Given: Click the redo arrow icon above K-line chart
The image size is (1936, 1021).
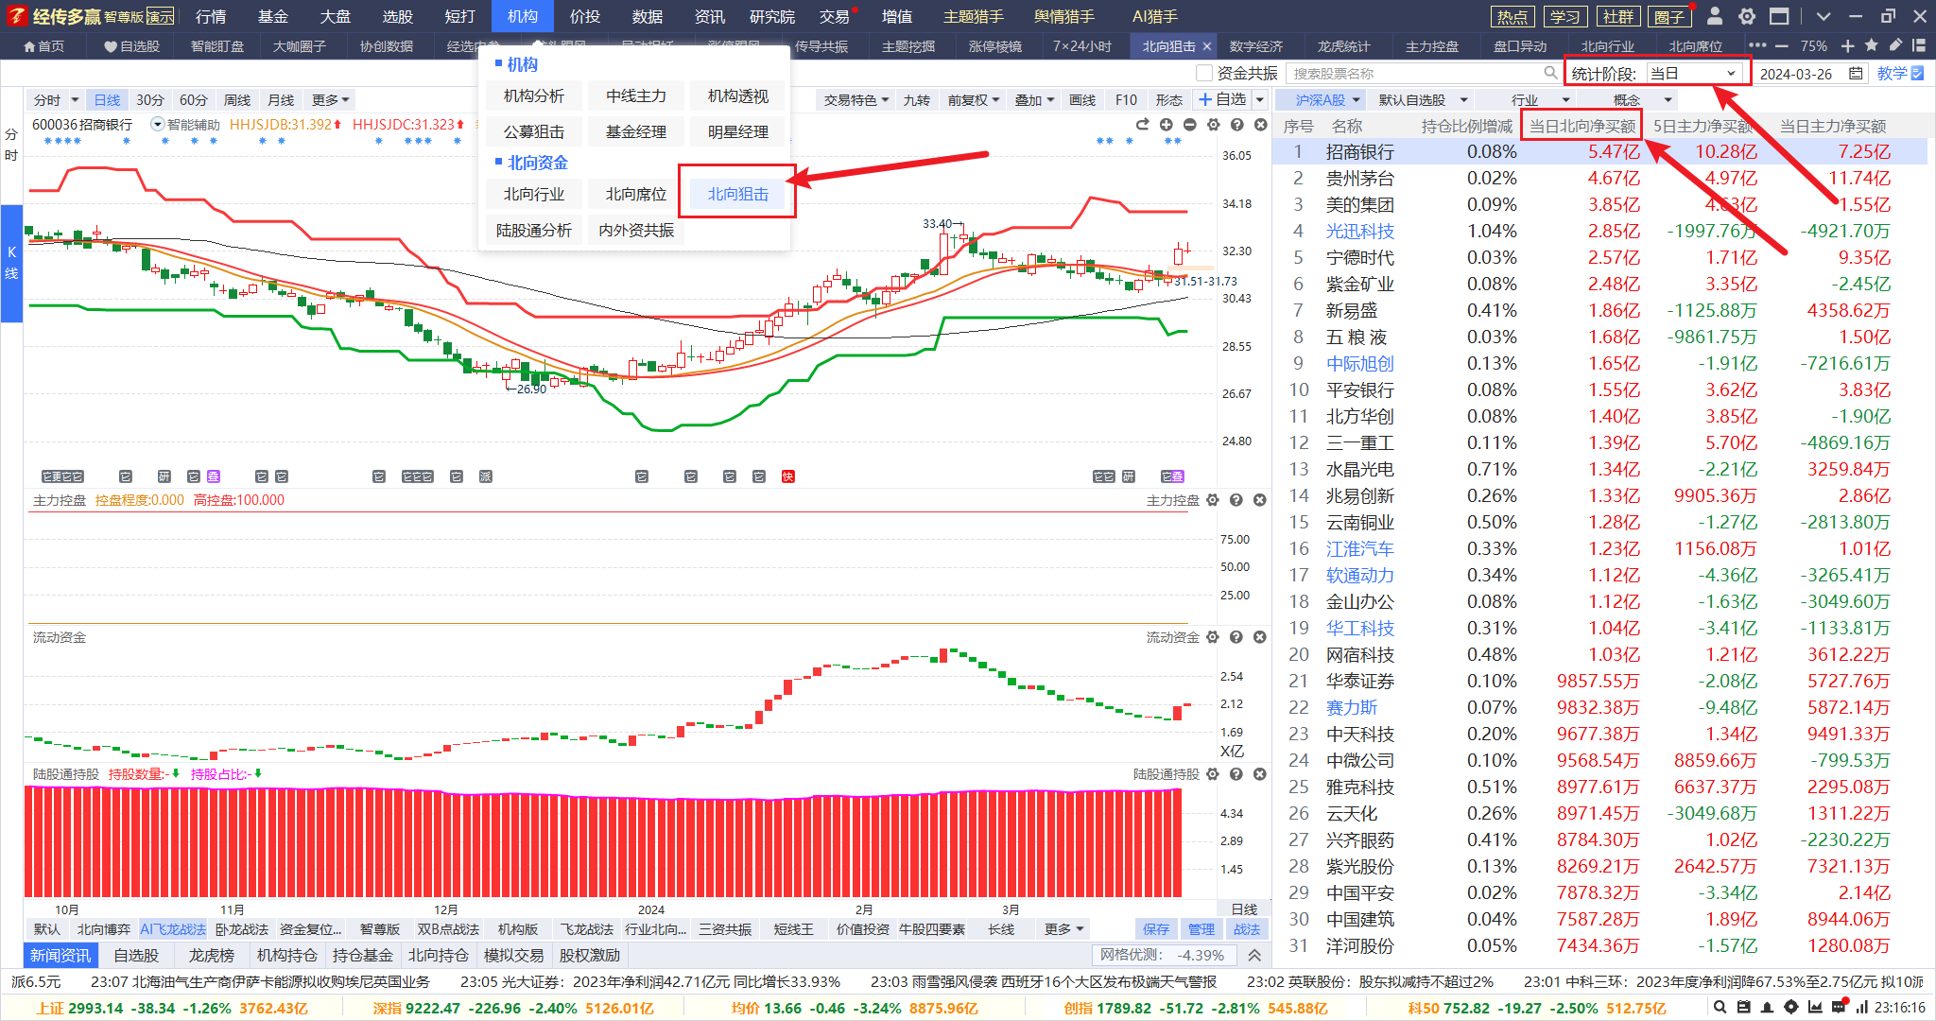Looking at the screenshot, I should 1143,125.
